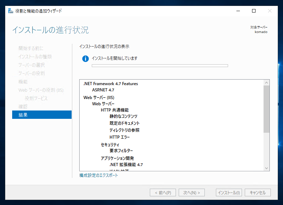Click the blue information icon
Viewport: 283px width, 205px height.
tap(86, 59)
